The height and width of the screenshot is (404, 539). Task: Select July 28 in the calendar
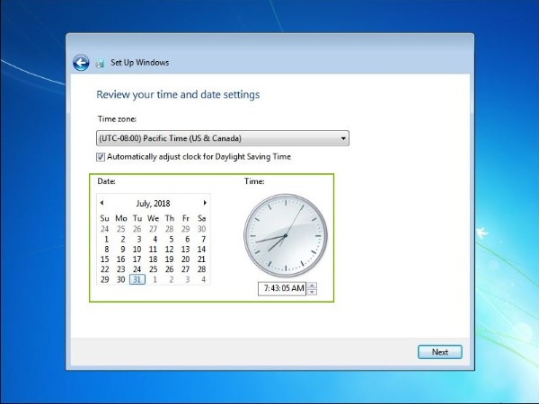point(201,269)
